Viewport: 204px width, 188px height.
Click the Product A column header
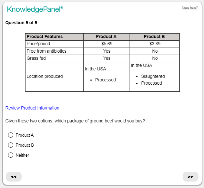tap(106, 37)
